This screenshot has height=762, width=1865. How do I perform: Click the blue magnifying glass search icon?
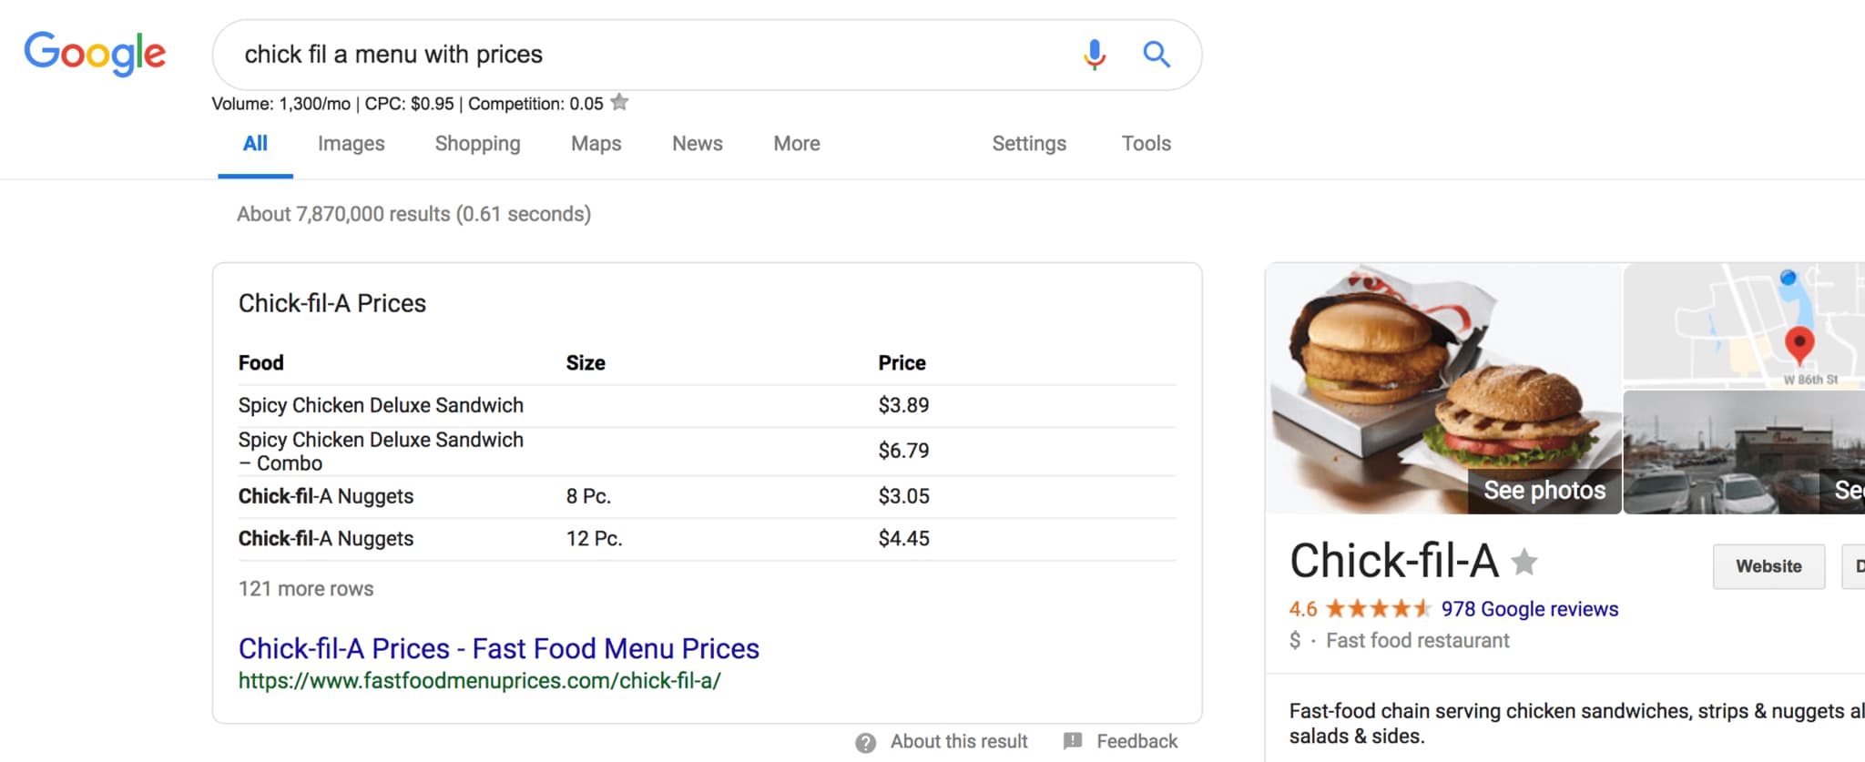(x=1157, y=55)
